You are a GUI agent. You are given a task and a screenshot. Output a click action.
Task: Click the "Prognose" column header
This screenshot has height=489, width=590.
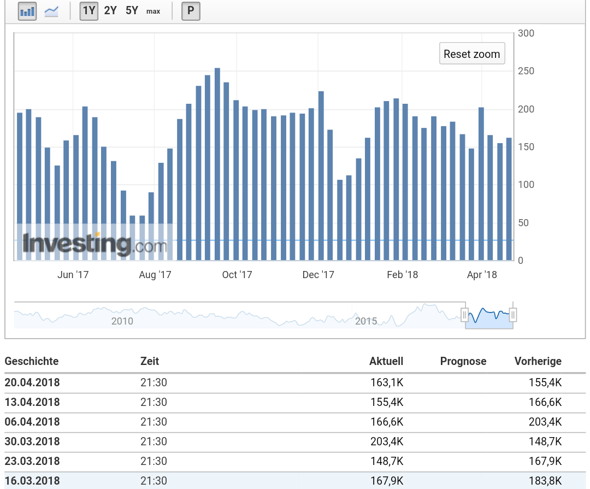463,361
